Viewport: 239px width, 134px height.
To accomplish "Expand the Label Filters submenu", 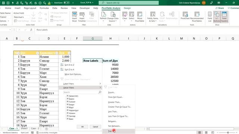I will [80, 84].
